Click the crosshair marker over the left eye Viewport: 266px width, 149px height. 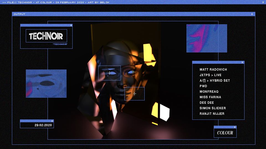[109, 73]
